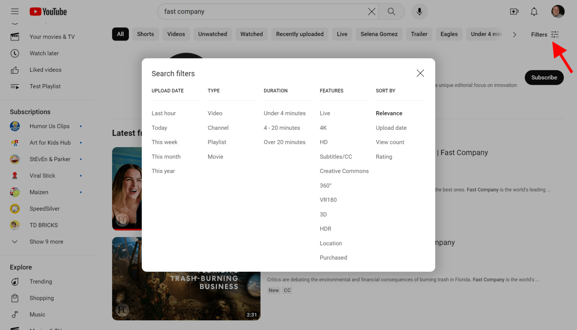Select the Watched chip

(251, 34)
